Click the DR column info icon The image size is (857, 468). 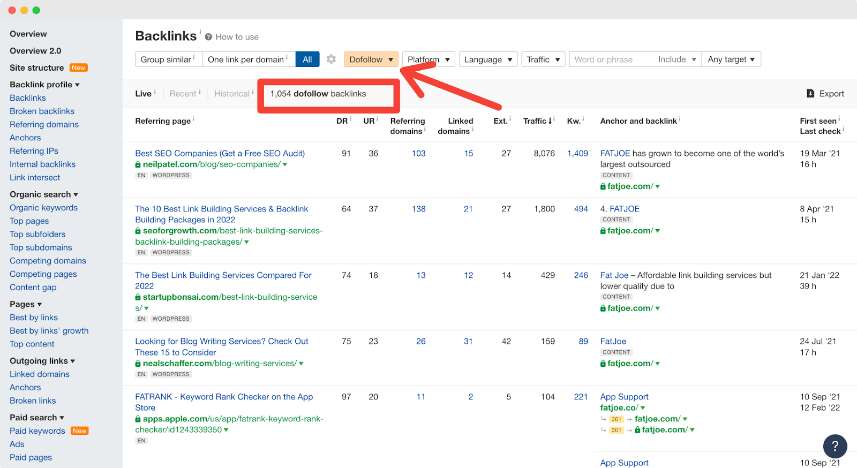[350, 119]
